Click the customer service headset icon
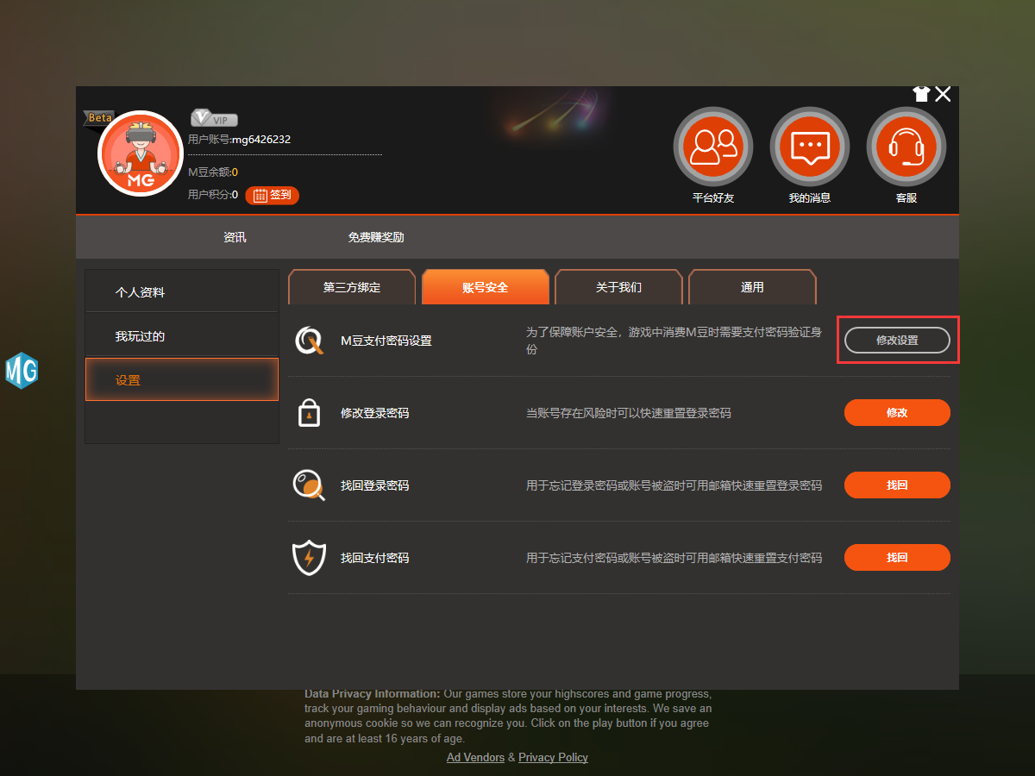 (x=906, y=147)
